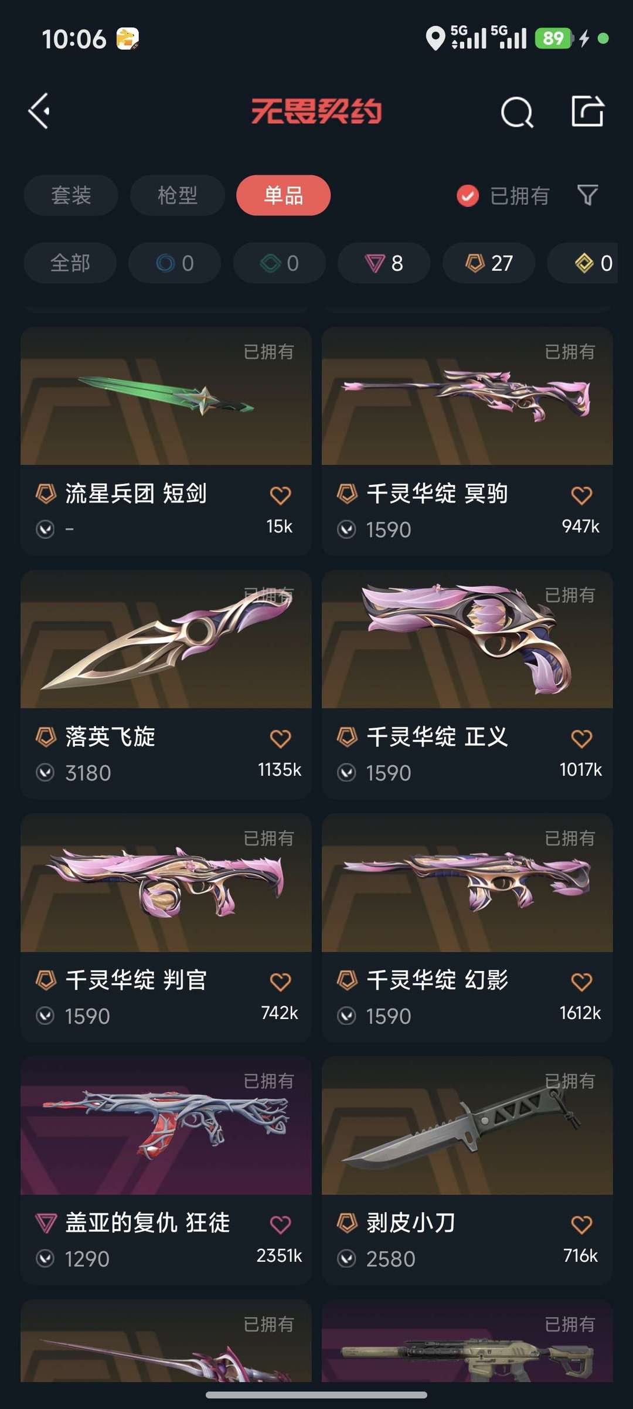The width and height of the screenshot is (633, 1409).
Task: Open 千灵华绽 正义 pistol thumbnail
Action: pos(467,639)
